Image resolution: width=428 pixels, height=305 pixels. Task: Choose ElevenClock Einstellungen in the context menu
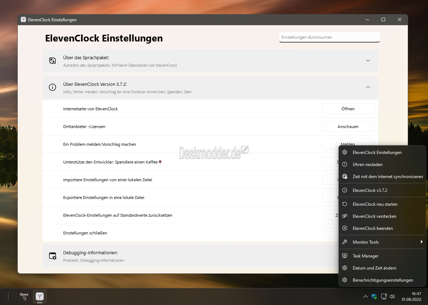click(382, 152)
